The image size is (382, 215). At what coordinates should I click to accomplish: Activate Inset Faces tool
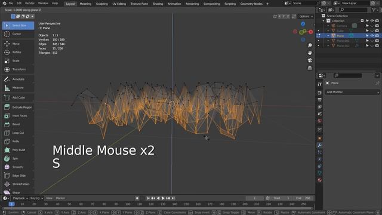pyautogui.click(x=18, y=116)
